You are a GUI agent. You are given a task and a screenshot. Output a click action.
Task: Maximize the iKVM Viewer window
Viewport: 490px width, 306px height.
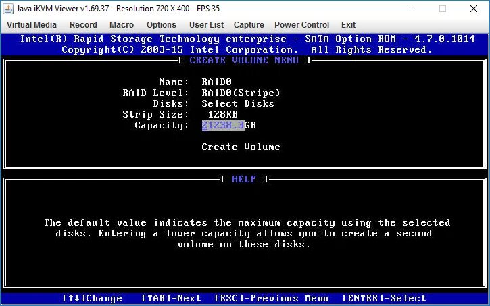click(x=443, y=9)
